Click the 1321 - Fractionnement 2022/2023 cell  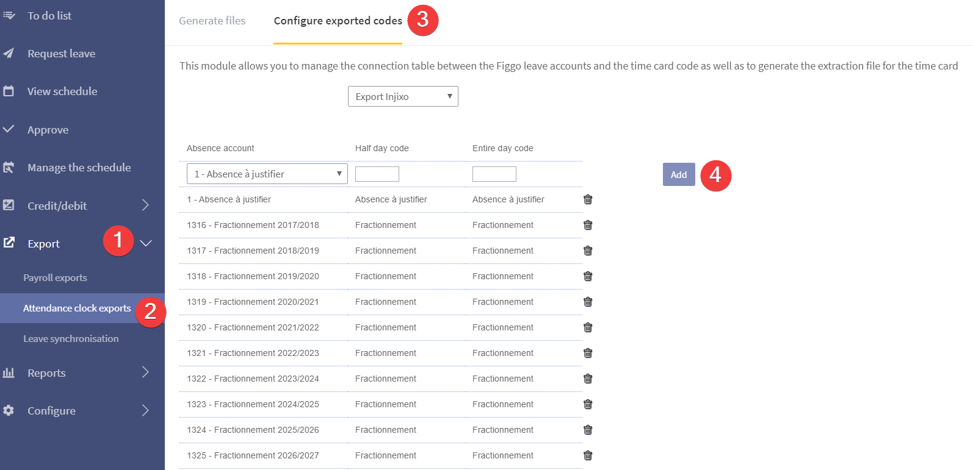click(x=253, y=353)
